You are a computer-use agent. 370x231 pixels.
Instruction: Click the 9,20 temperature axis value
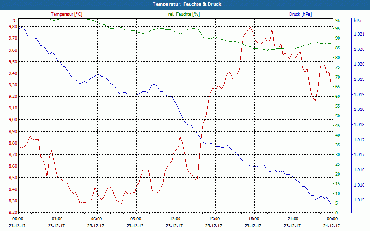[13, 97]
